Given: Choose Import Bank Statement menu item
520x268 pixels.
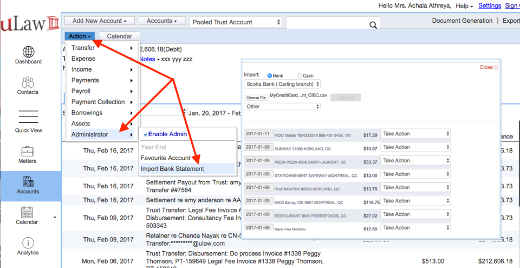Looking at the screenshot, I should 187,169.
